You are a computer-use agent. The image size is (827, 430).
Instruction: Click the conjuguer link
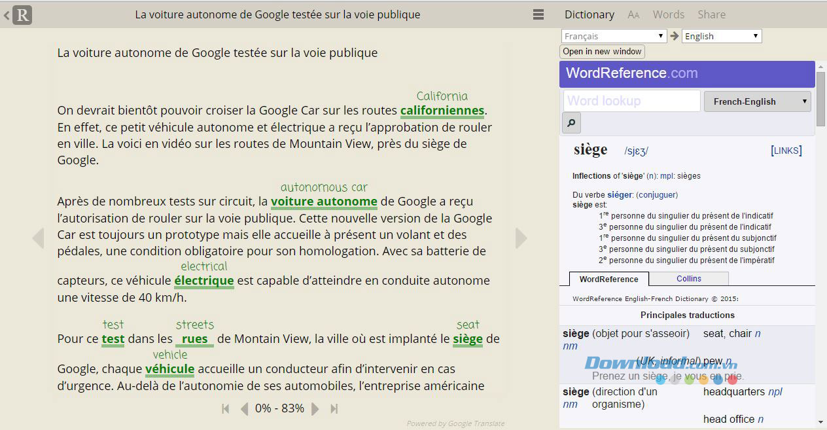click(657, 195)
